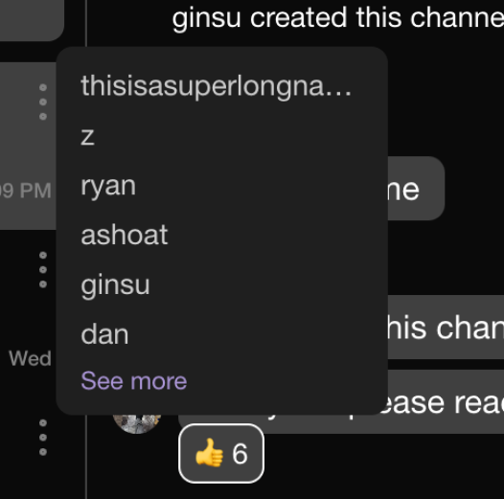Select ginsu in the popup list

[115, 285]
